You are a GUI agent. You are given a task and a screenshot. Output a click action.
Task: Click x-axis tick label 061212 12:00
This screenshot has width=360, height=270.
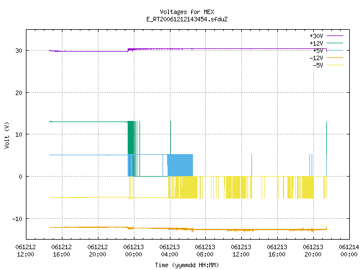25,251
